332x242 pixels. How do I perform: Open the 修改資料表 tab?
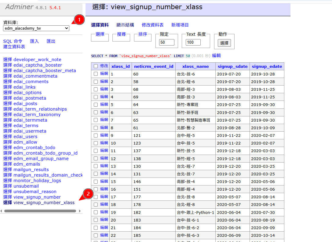pyautogui.click(x=152, y=25)
